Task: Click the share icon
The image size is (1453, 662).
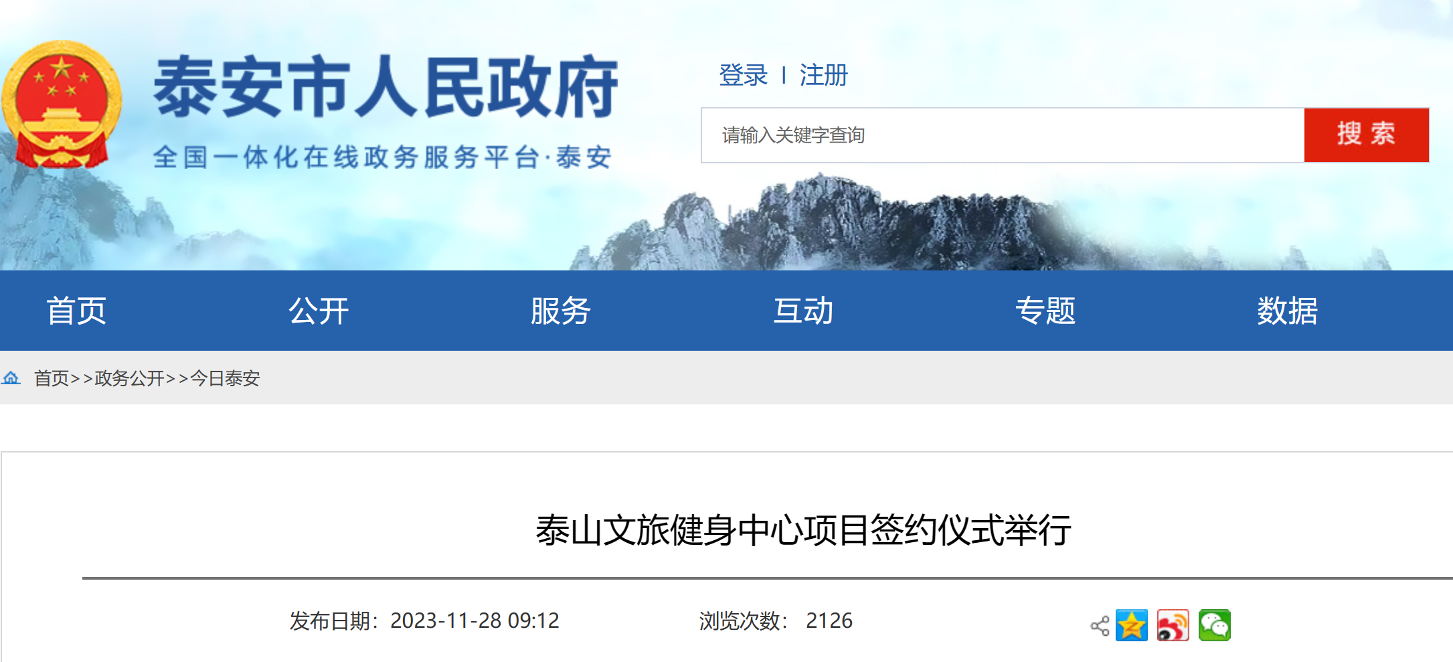Action: pyautogui.click(x=1100, y=626)
